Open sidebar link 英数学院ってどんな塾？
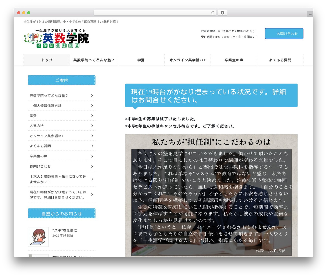This screenshot has width=327, height=277. point(62,96)
